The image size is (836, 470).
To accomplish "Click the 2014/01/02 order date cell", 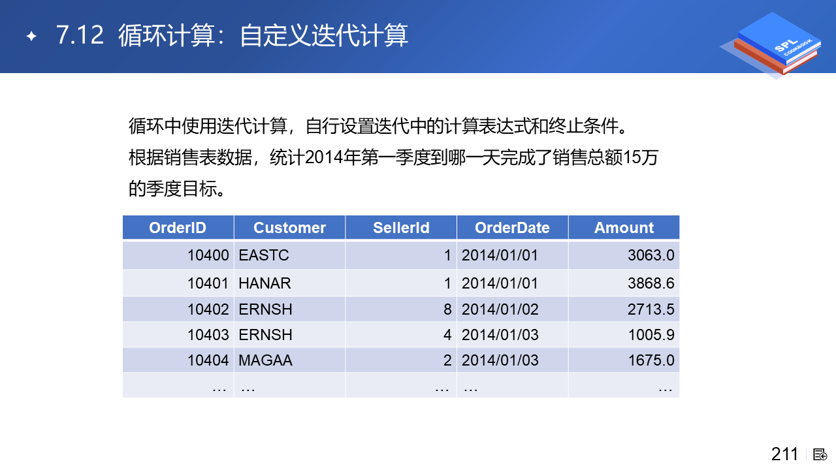I will (500, 309).
